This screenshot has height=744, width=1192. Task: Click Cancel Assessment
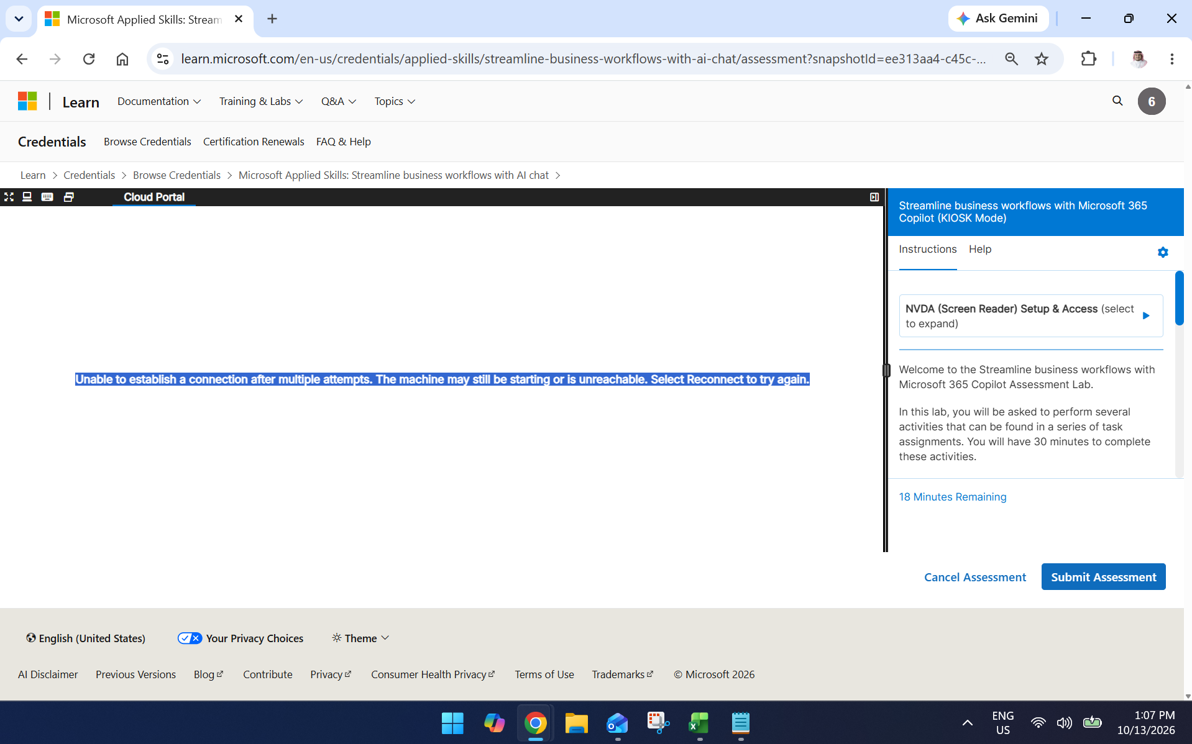pyautogui.click(x=974, y=577)
